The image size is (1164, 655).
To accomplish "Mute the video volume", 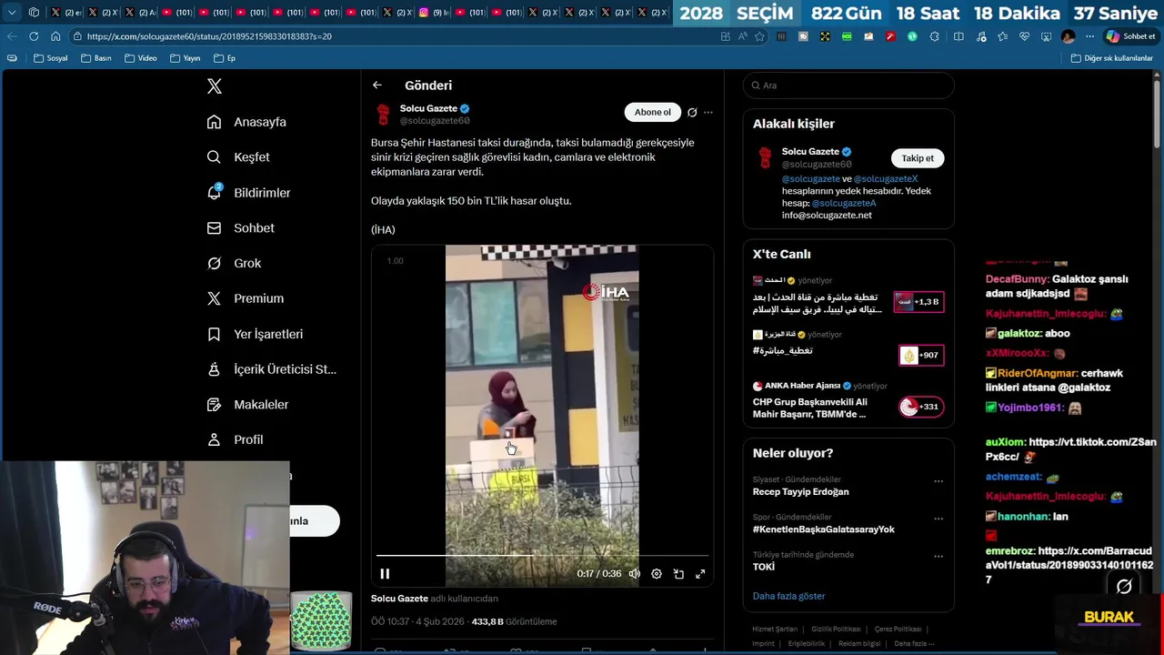I will (x=635, y=574).
